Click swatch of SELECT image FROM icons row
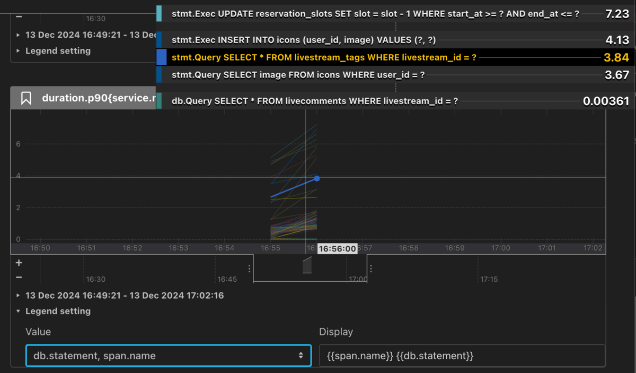This screenshot has height=373, width=636. pos(159,75)
